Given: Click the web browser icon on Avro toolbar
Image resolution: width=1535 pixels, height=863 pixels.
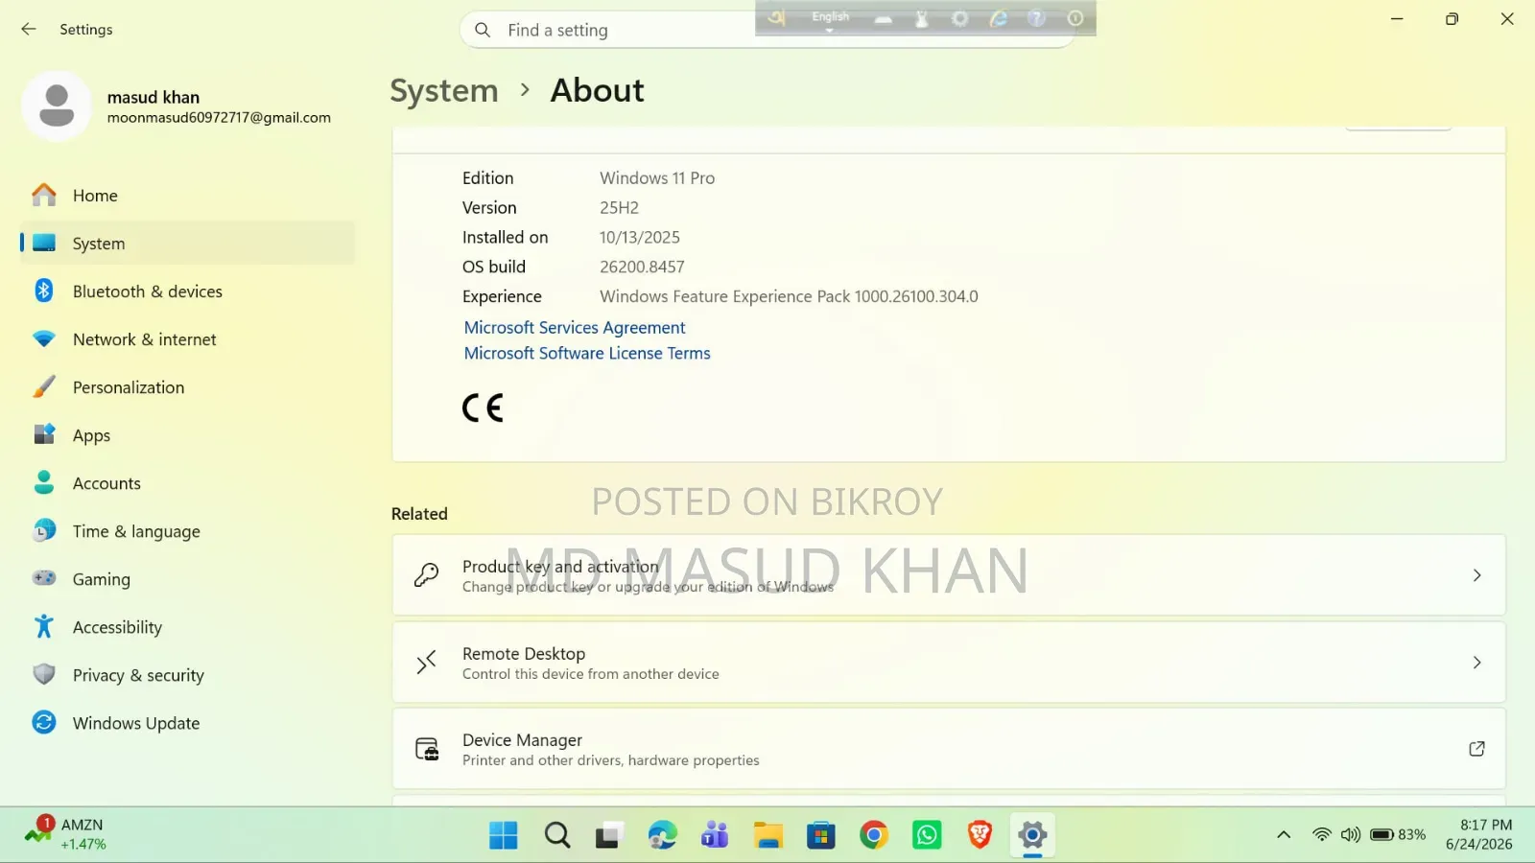Looking at the screenshot, I should click(999, 19).
